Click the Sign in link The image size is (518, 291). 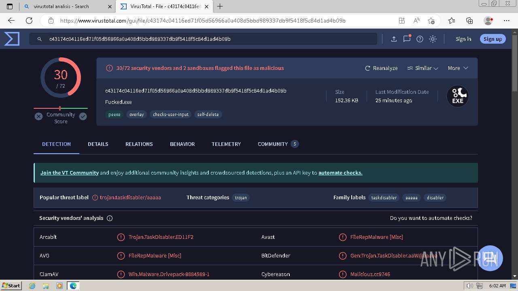(463, 39)
